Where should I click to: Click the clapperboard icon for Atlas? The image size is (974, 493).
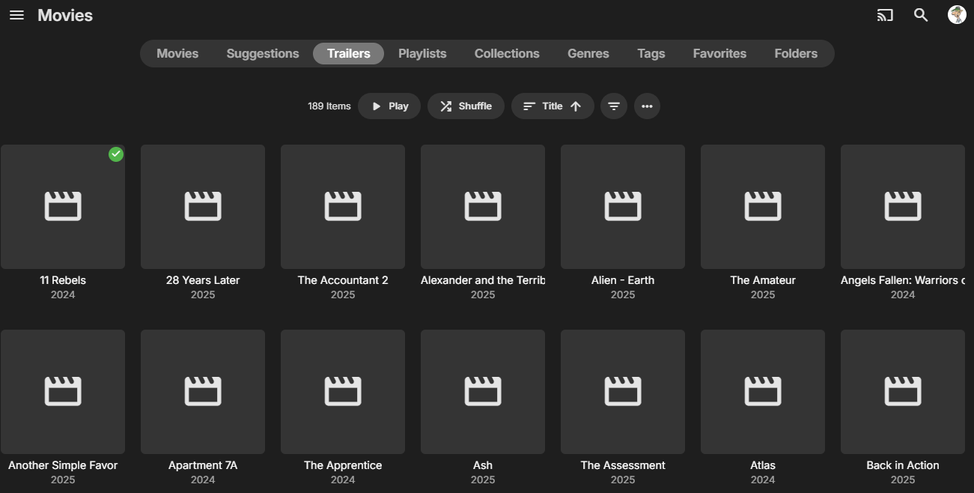[763, 391]
